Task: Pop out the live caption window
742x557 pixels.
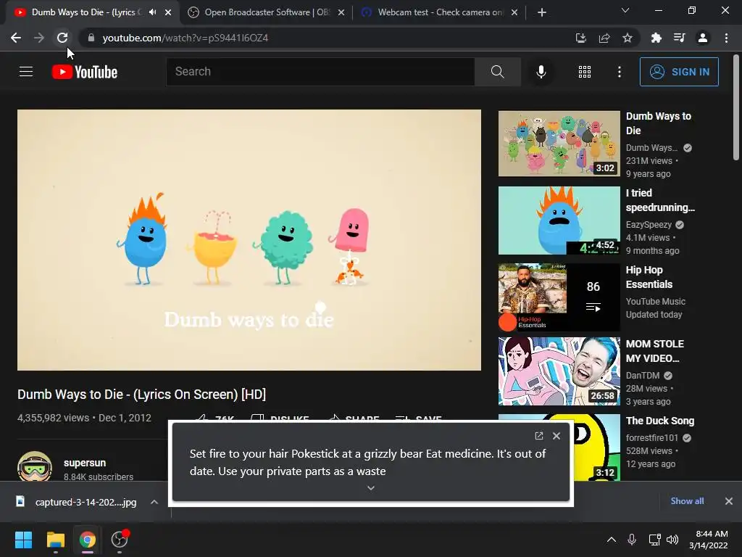Action: 538,436
